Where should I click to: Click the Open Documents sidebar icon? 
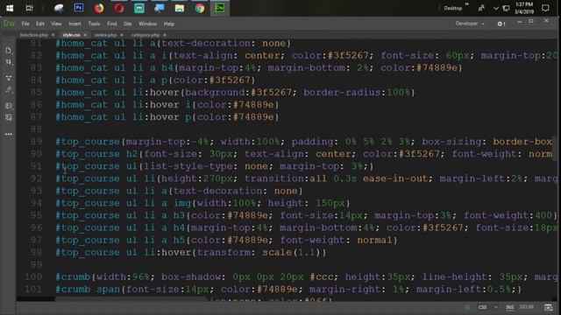click(x=9, y=51)
